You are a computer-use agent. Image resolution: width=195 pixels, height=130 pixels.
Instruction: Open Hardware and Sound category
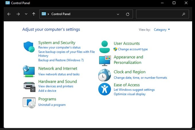(57, 81)
